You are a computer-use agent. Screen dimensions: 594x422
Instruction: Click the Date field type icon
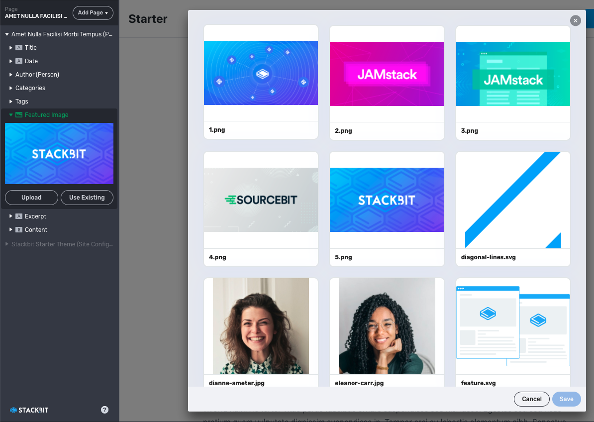(19, 61)
